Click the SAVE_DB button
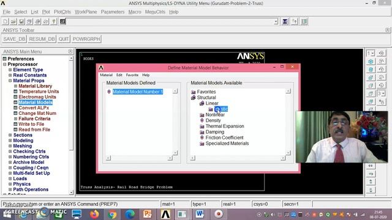Screen dimensions: 392x220 pos(15,39)
